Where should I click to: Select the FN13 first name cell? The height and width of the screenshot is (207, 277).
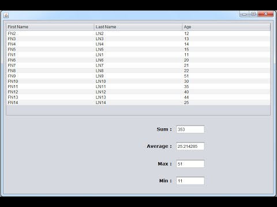50,97
